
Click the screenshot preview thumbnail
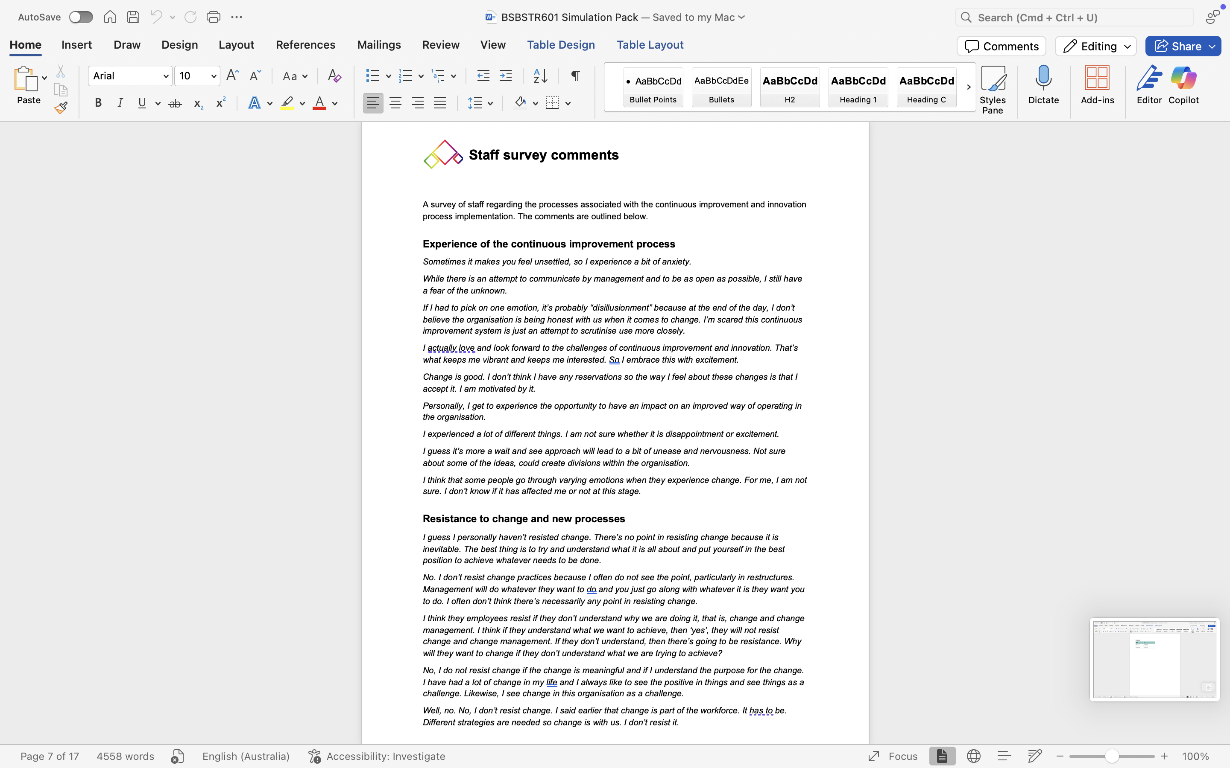(x=1154, y=659)
